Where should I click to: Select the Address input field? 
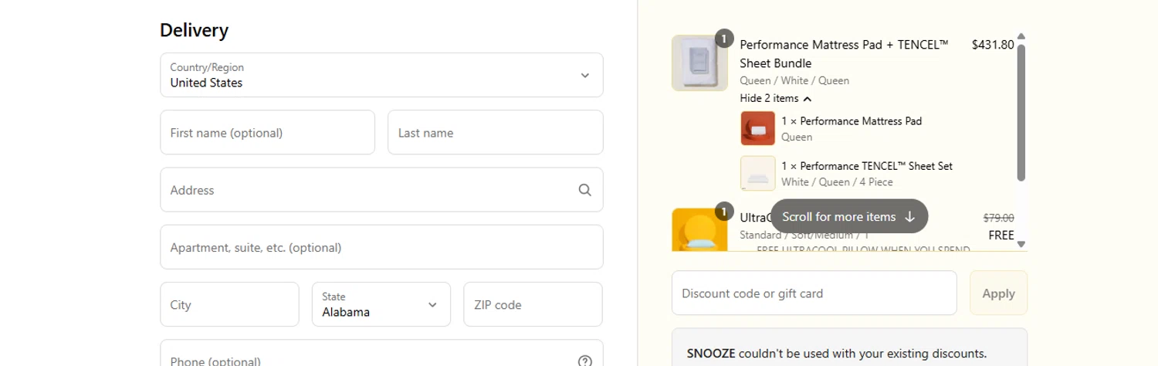tap(371, 190)
